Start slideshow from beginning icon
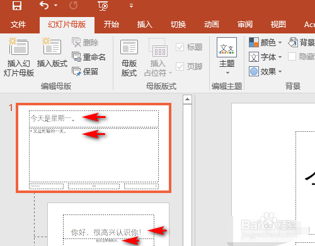Image resolution: width=315 pixels, height=246 pixels. [103, 6]
